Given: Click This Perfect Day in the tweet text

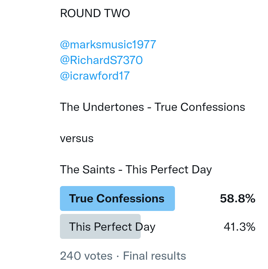Looking at the screenshot, I should coord(169,170).
